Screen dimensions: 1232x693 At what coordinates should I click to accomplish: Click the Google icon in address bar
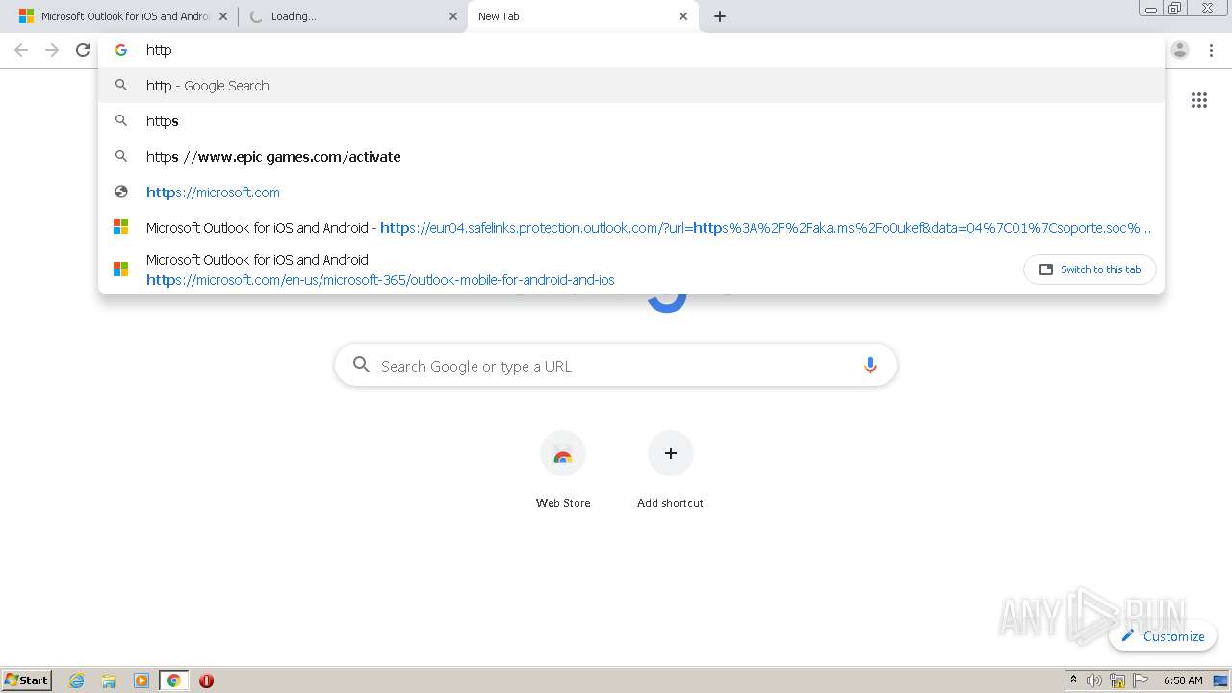pyautogui.click(x=121, y=50)
